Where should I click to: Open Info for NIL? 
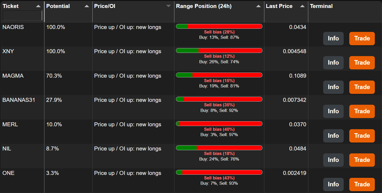(333, 160)
